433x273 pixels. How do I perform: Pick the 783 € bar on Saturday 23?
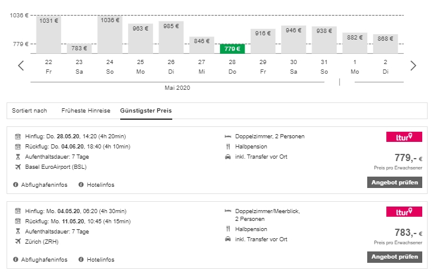[80, 48]
